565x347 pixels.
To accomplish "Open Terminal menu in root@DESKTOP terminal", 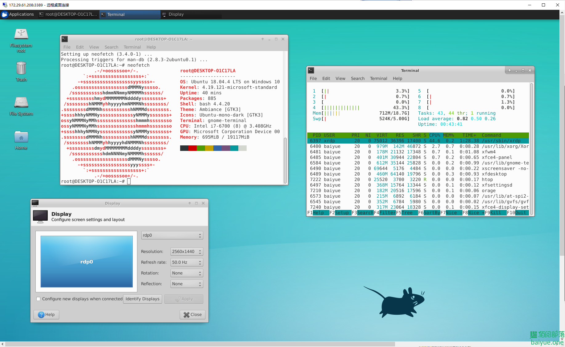I will pyautogui.click(x=132, y=47).
